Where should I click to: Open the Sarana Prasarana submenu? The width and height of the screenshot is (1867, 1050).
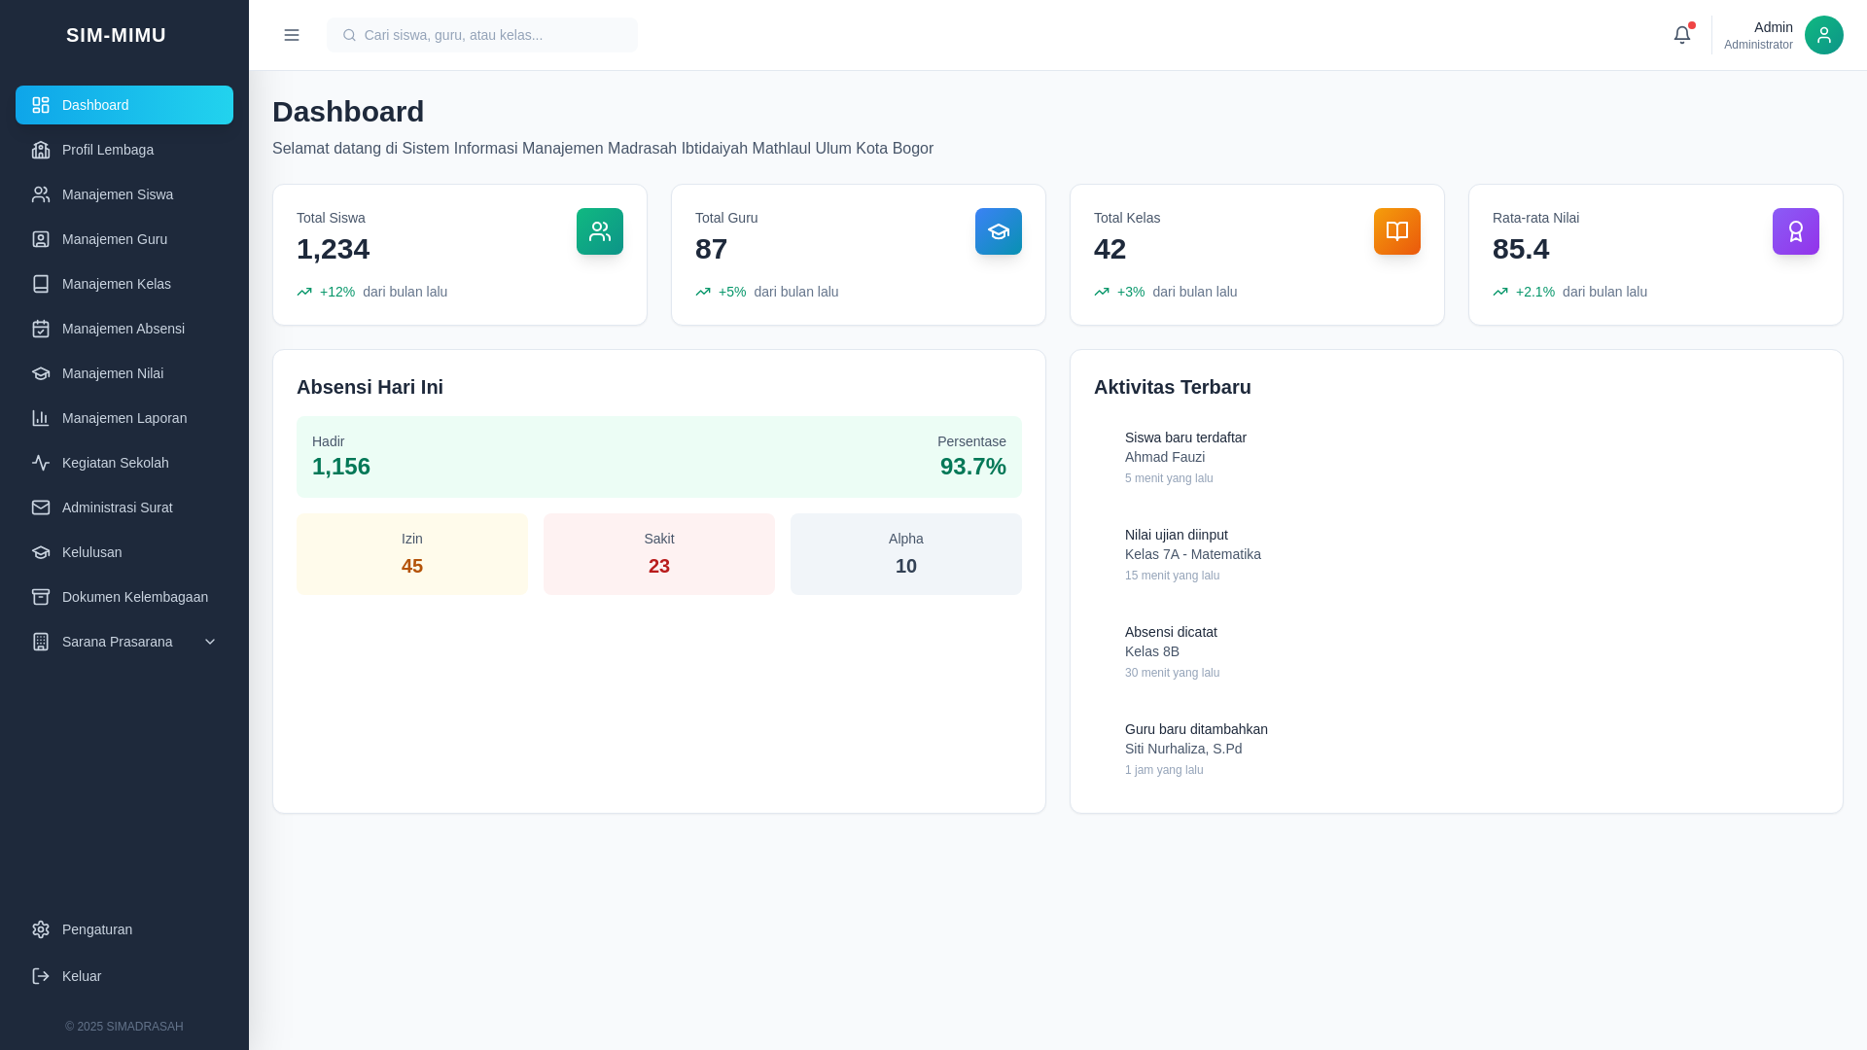coord(117,642)
